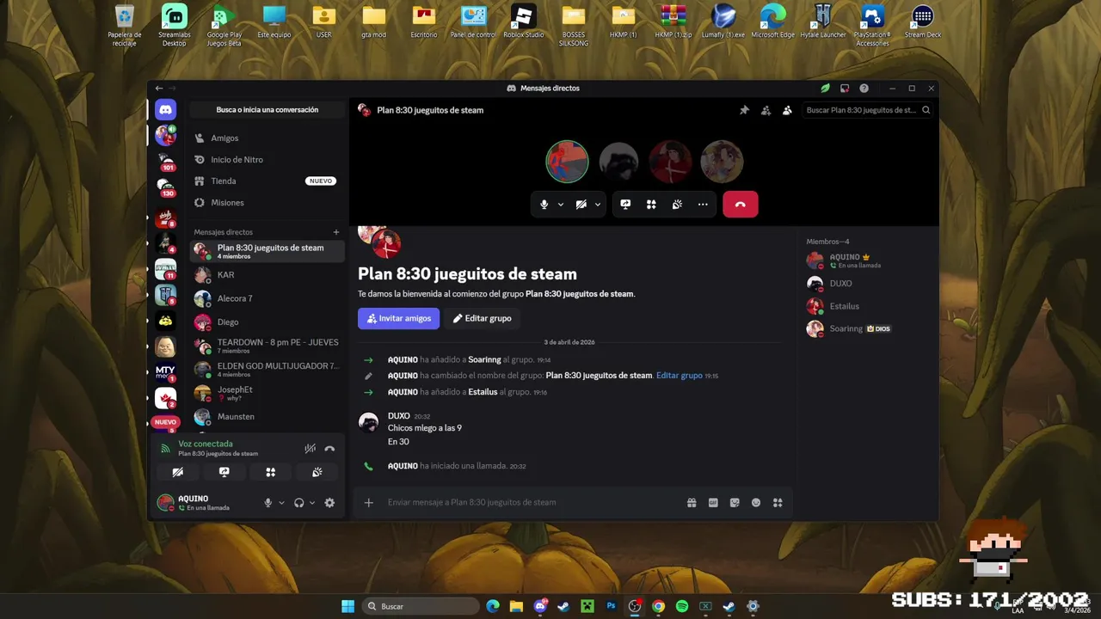The width and height of the screenshot is (1101, 619).
Task: Turn on the camera in call controls
Action: (581, 204)
